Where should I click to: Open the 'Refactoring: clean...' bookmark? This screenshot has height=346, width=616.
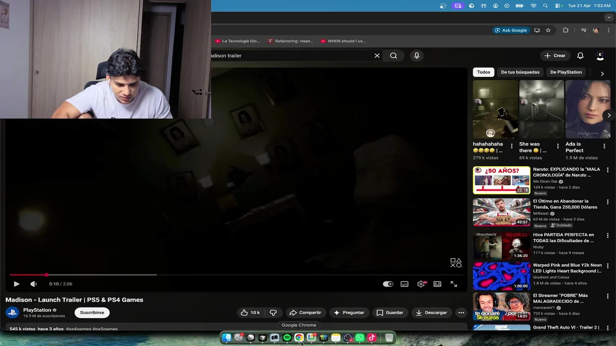pos(291,41)
